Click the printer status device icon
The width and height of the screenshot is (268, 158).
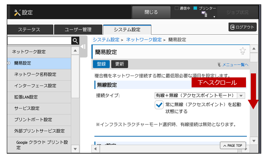204,14
